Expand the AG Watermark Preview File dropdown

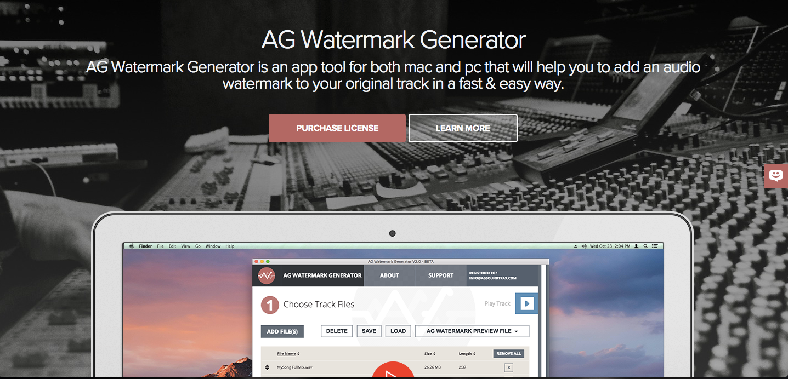coord(472,331)
